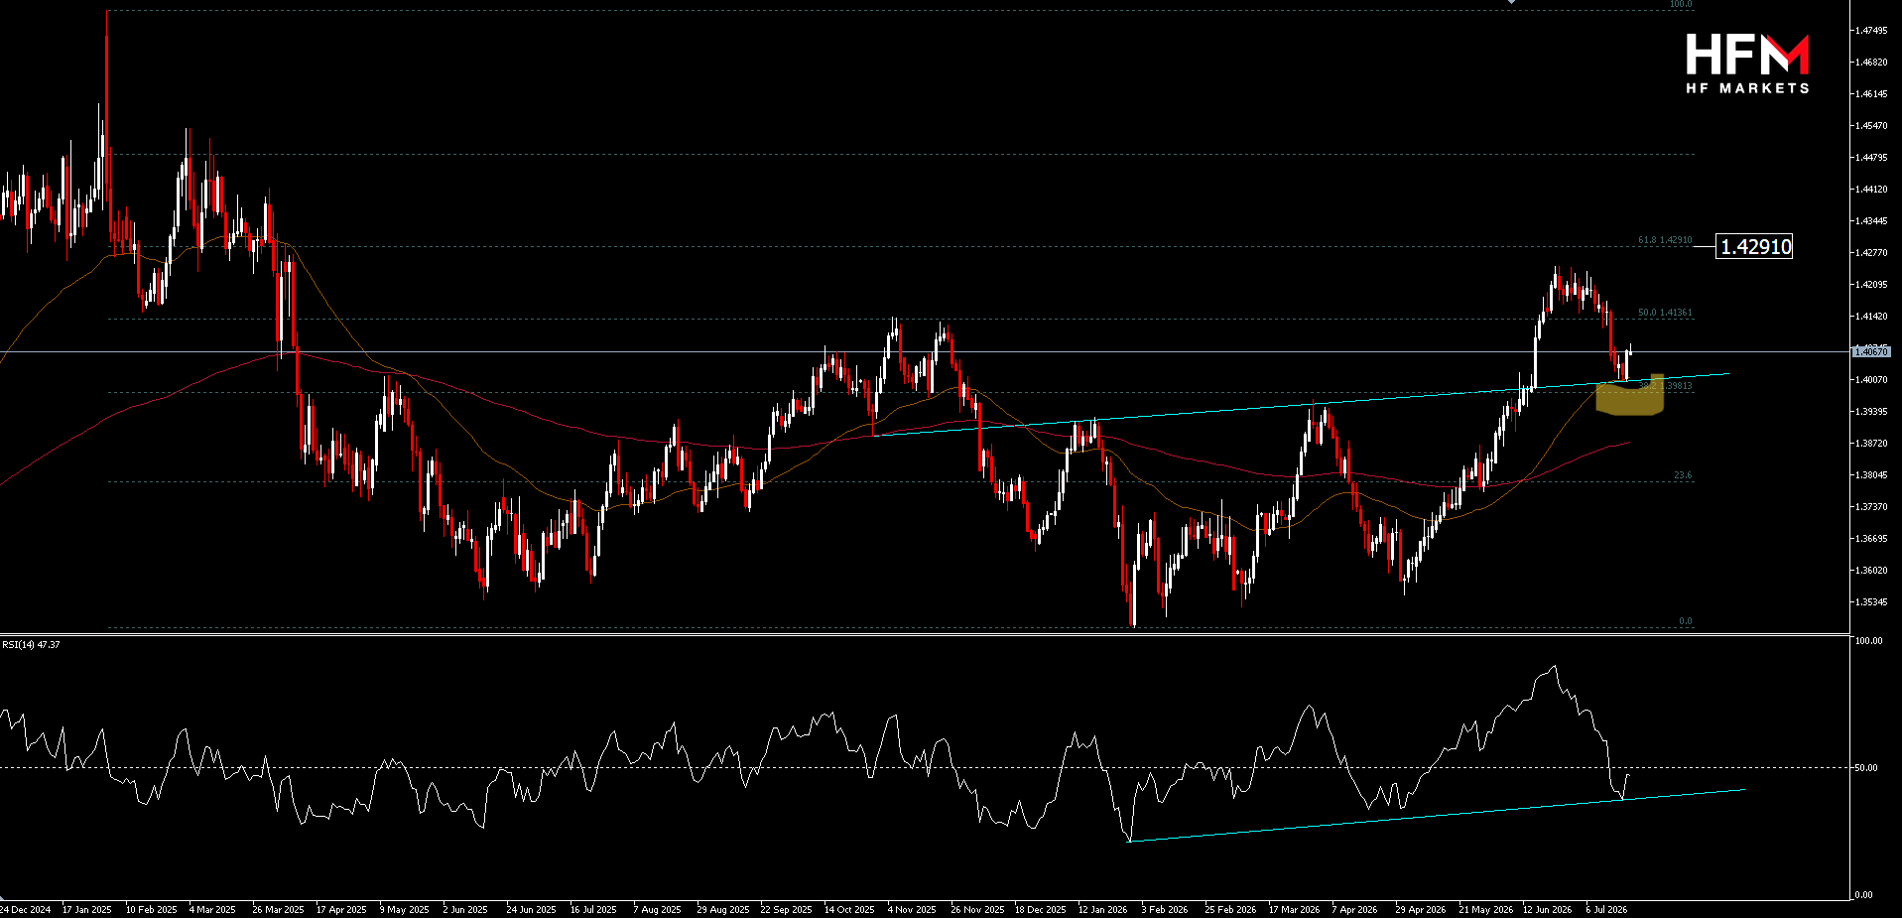Click the 23.6 Fibonacci level label
The height and width of the screenshot is (918, 1902).
(x=1683, y=475)
